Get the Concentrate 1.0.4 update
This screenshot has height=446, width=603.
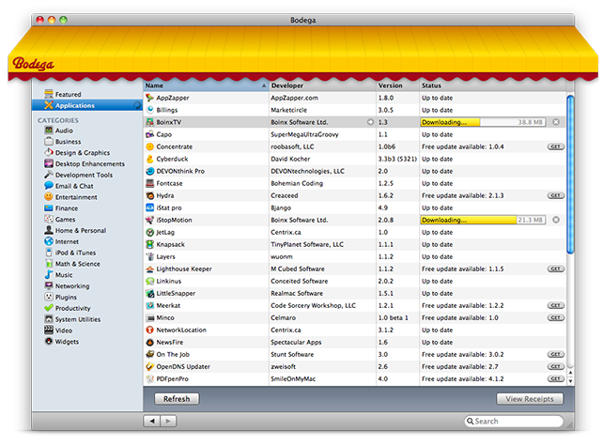pos(555,146)
